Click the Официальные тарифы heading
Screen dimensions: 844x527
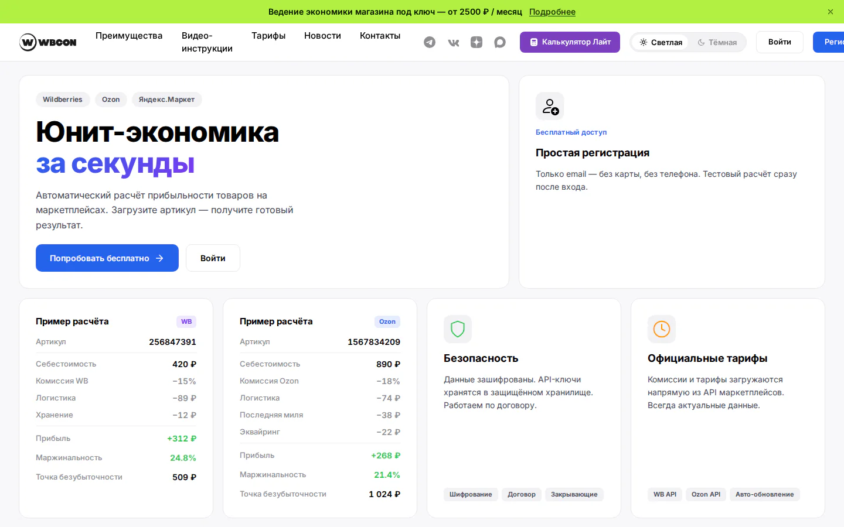pyautogui.click(x=707, y=358)
